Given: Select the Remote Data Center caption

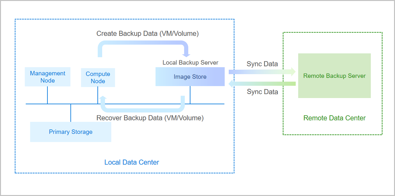Looking at the screenshot, I should click(334, 118).
